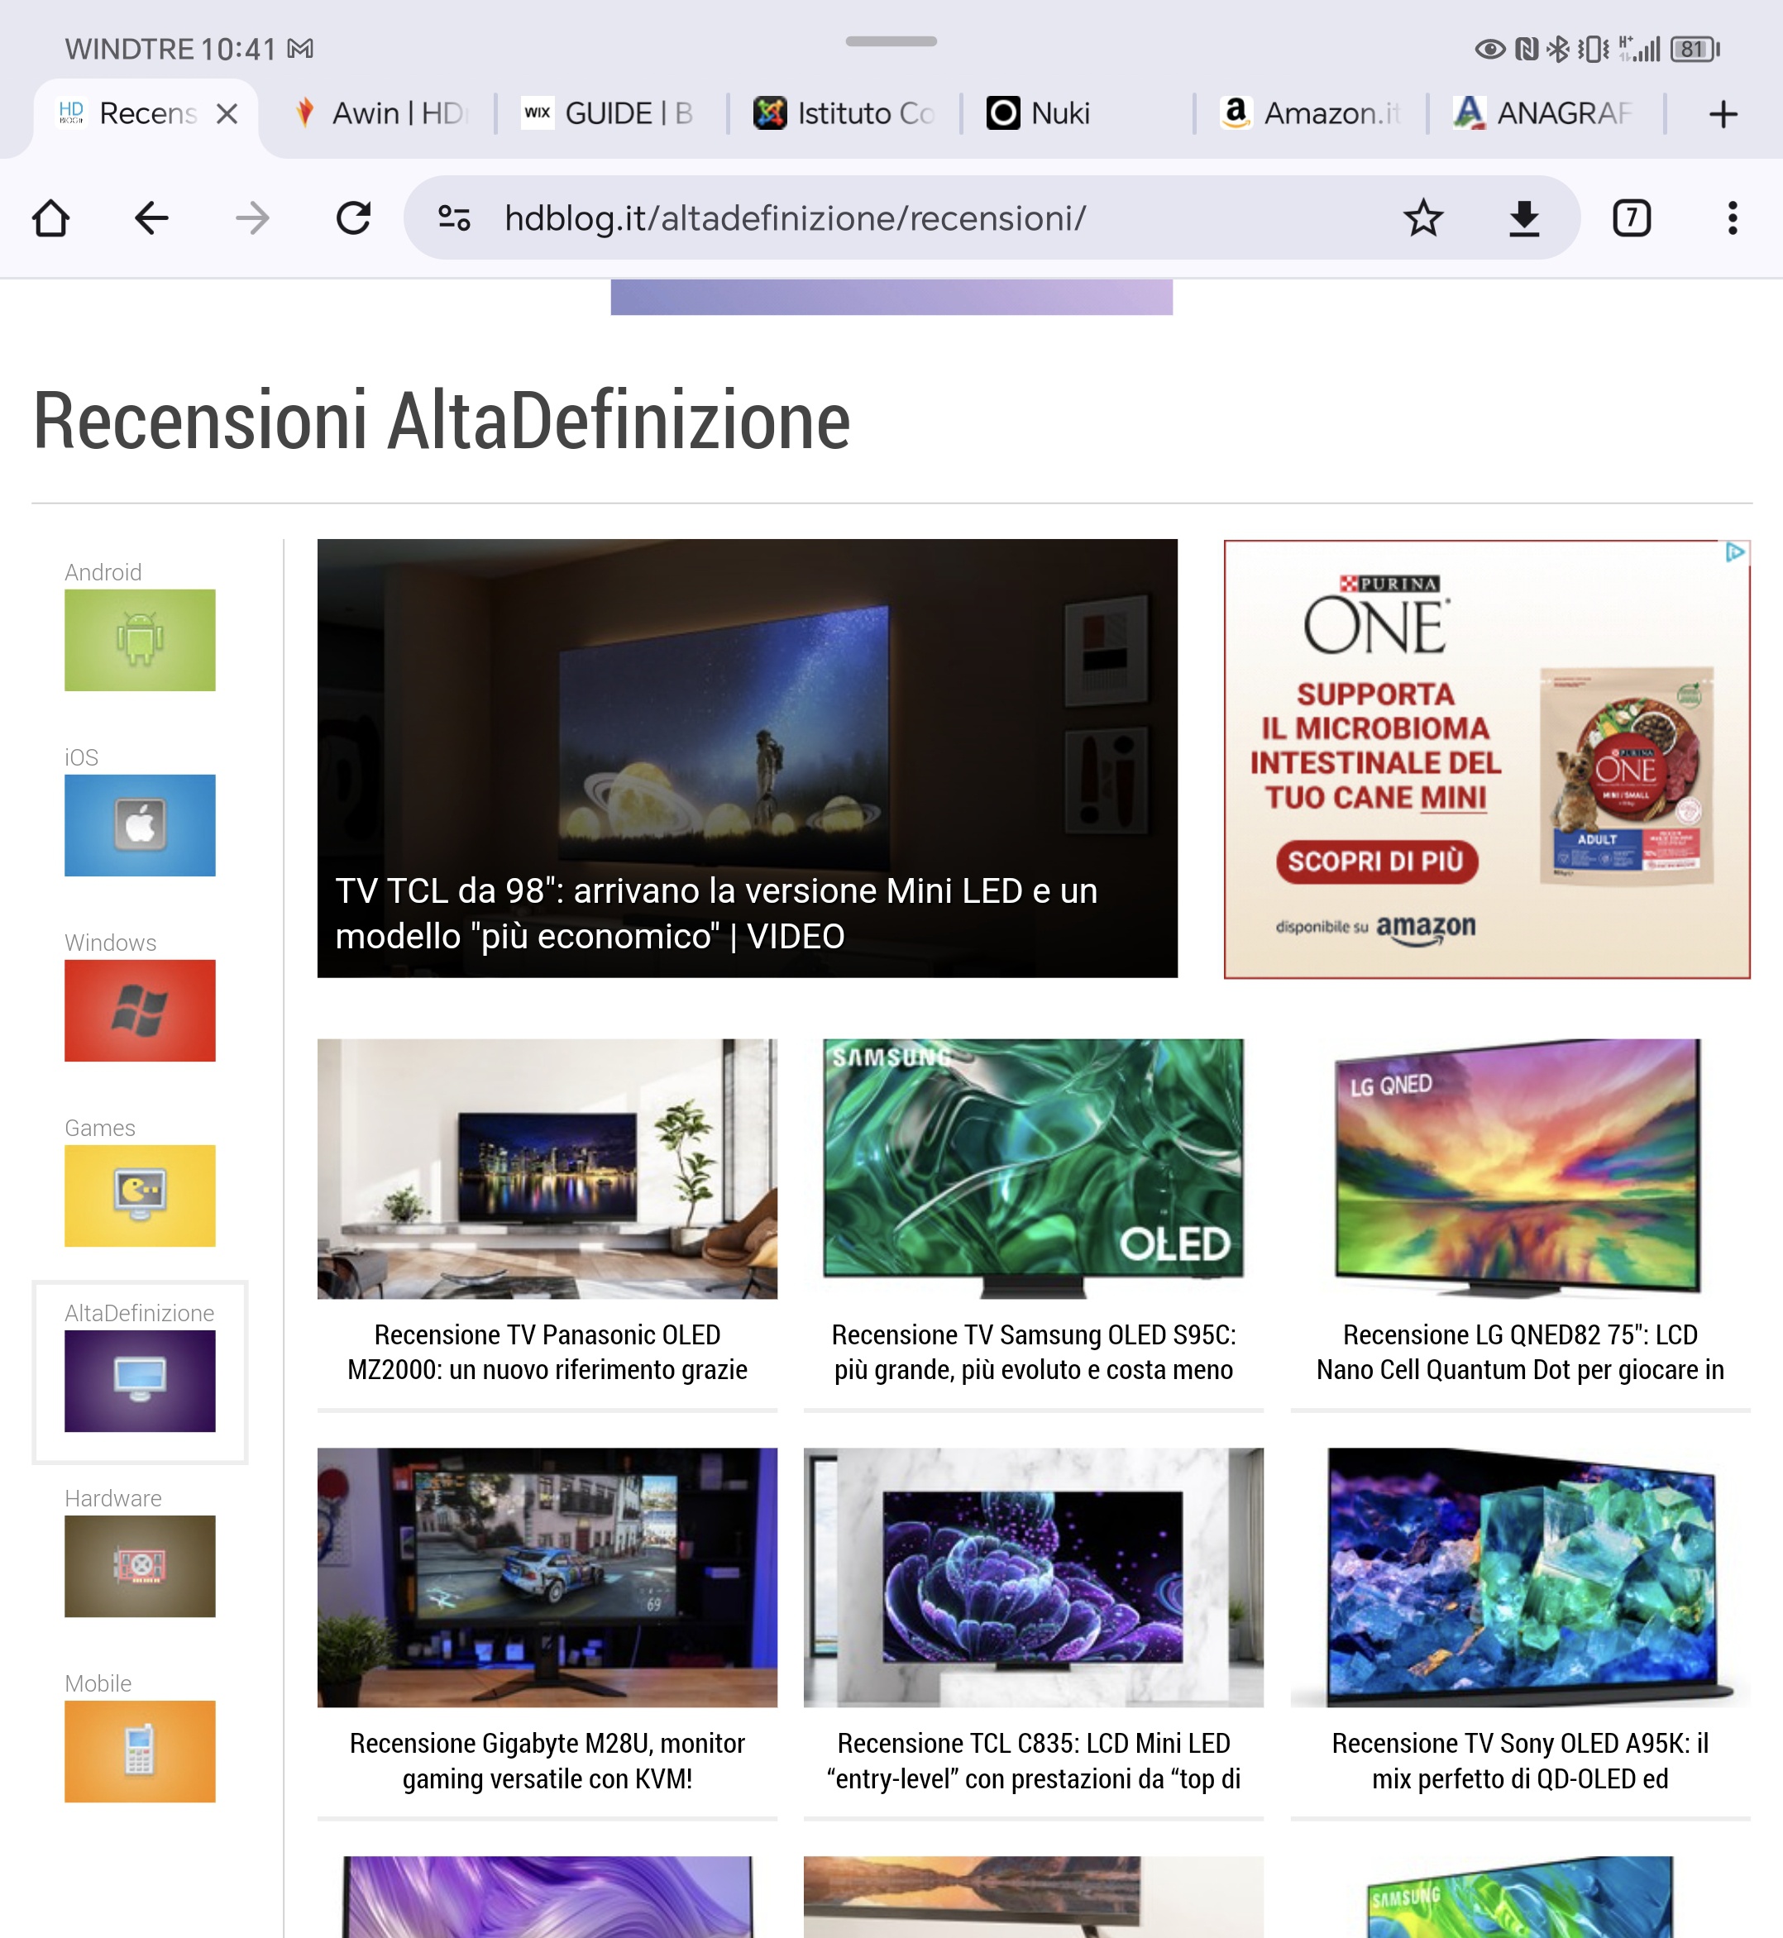Click the Recensione TCL C835 title
The width and height of the screenshot is (1783, 1938).
1034,1761
